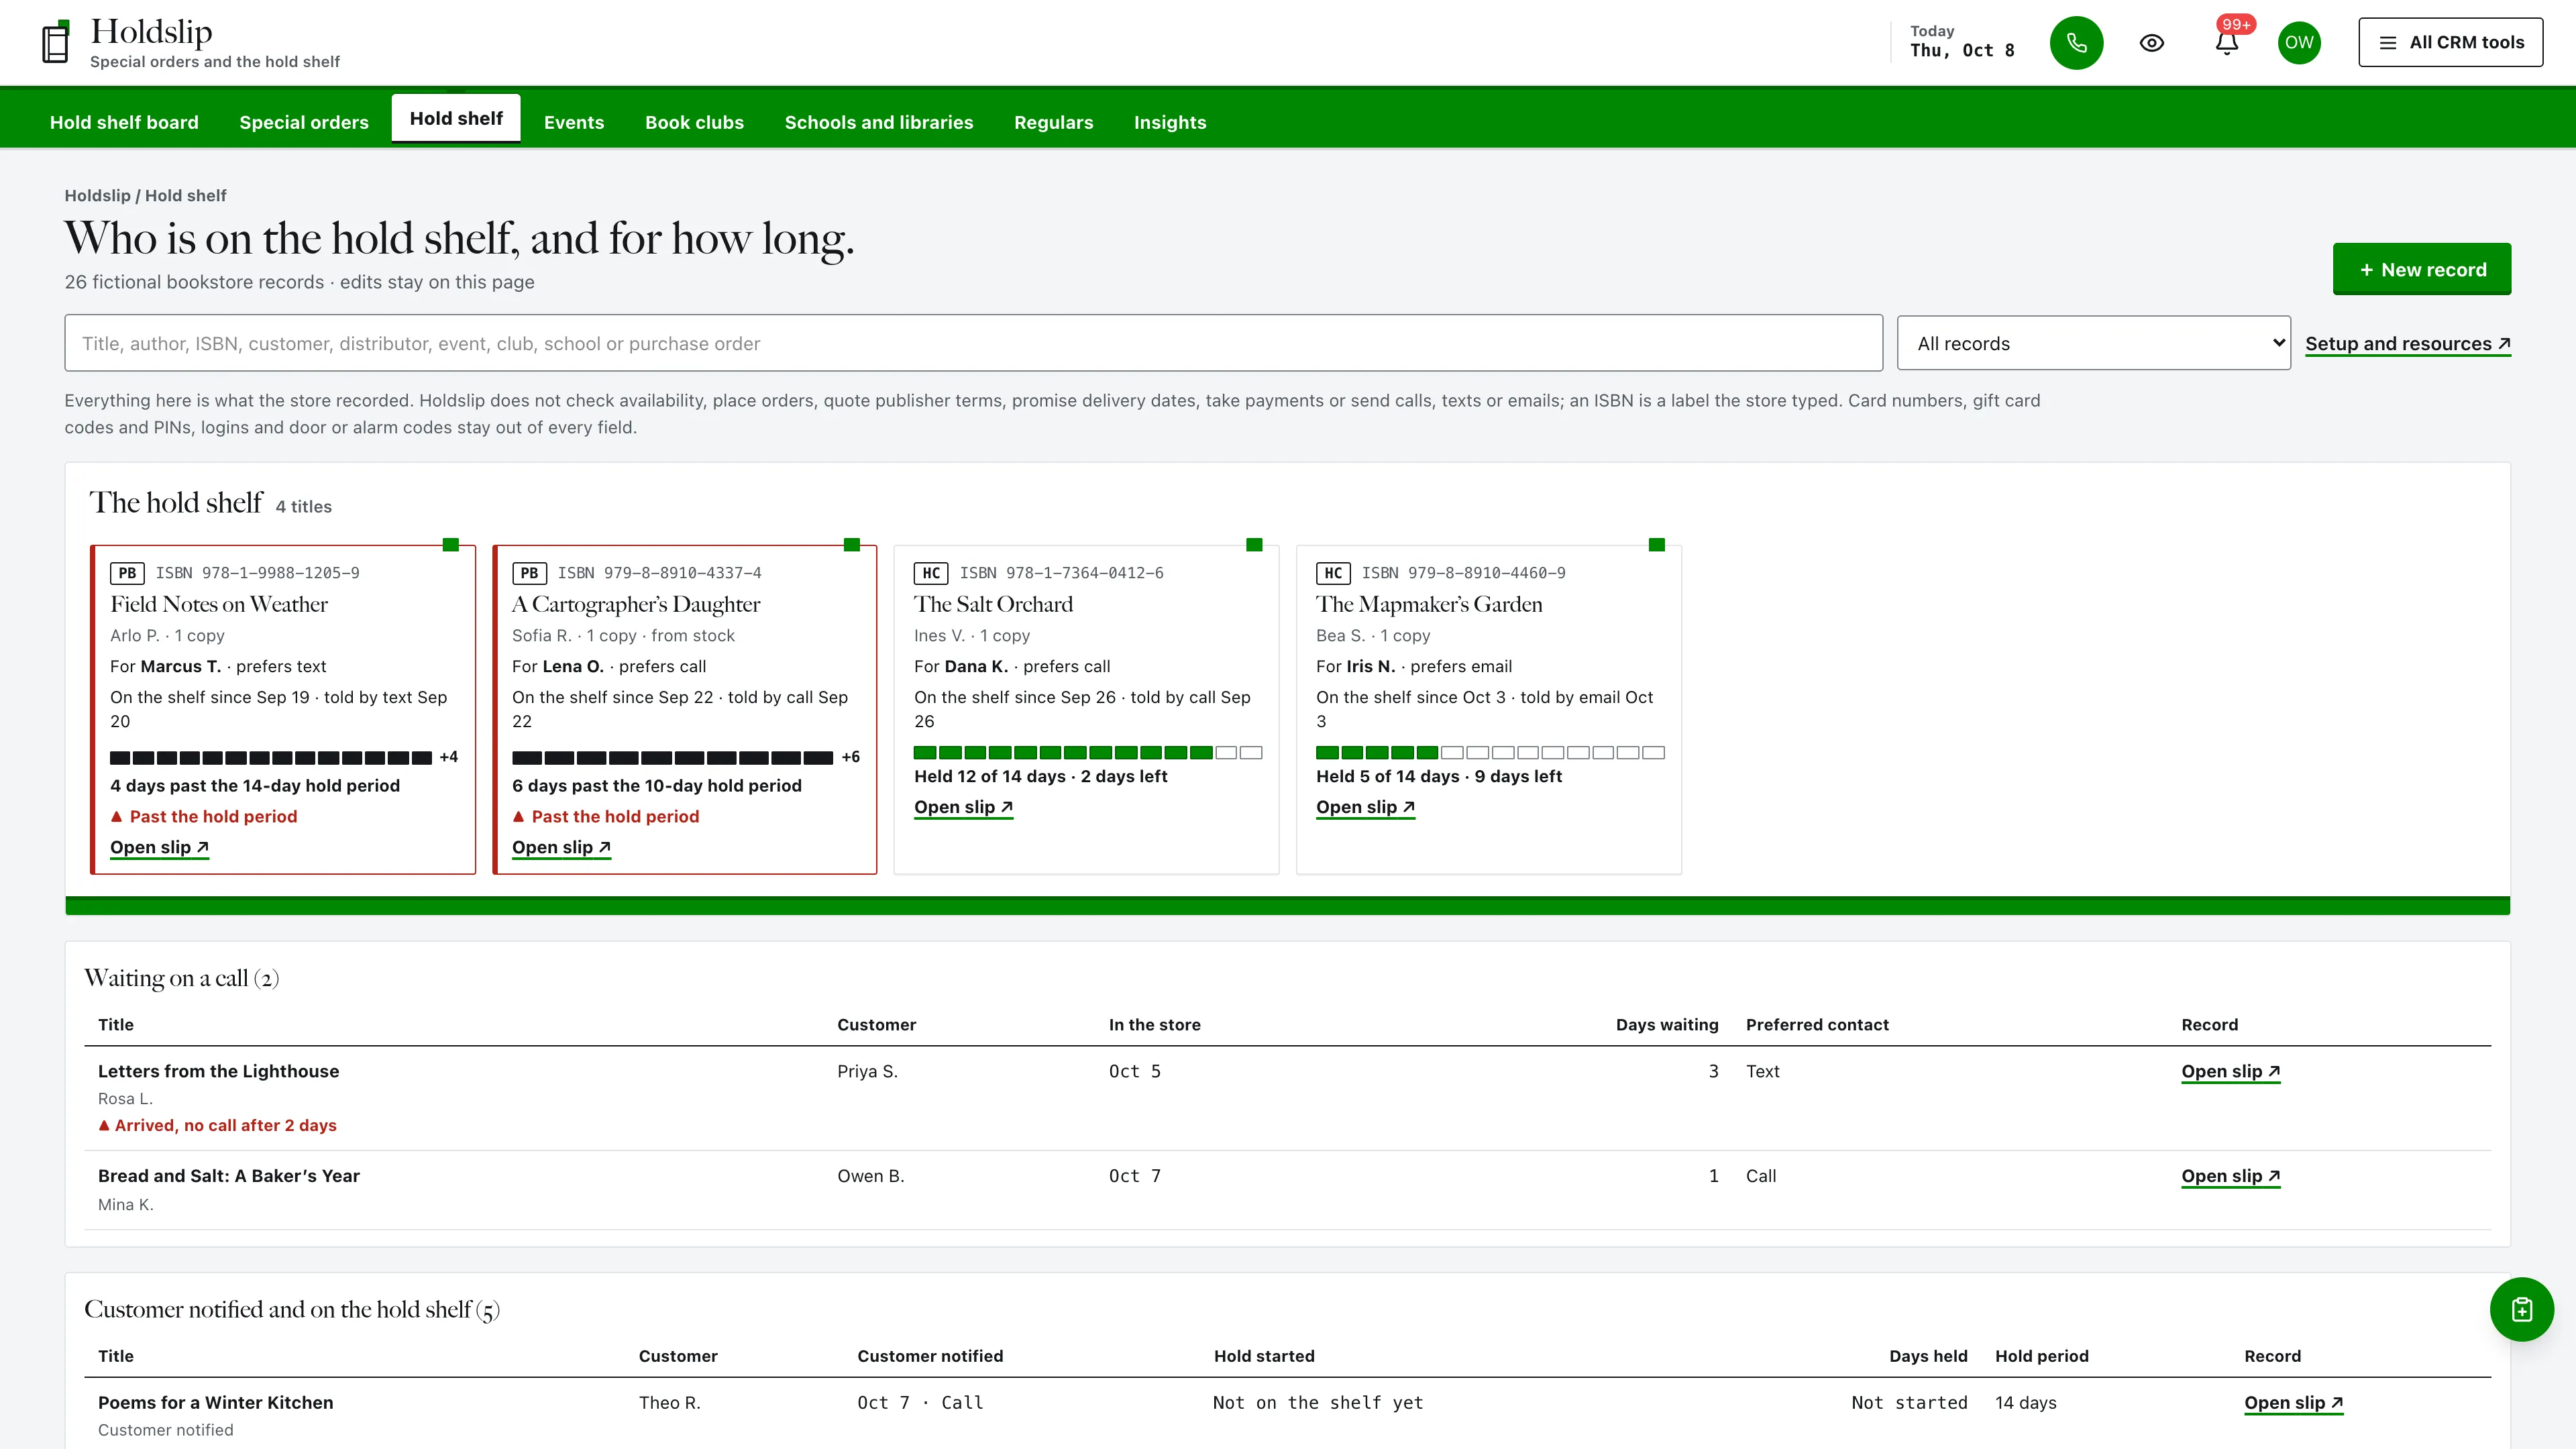This screenshot has height=1449, width=2576.
Task: Click 'Past the hold period' warning for Lena O.
Action: pyautogui.click(x=605, y=816)
